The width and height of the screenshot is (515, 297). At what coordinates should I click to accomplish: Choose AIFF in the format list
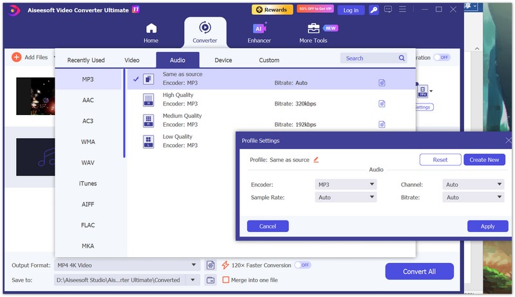[88, 204]
